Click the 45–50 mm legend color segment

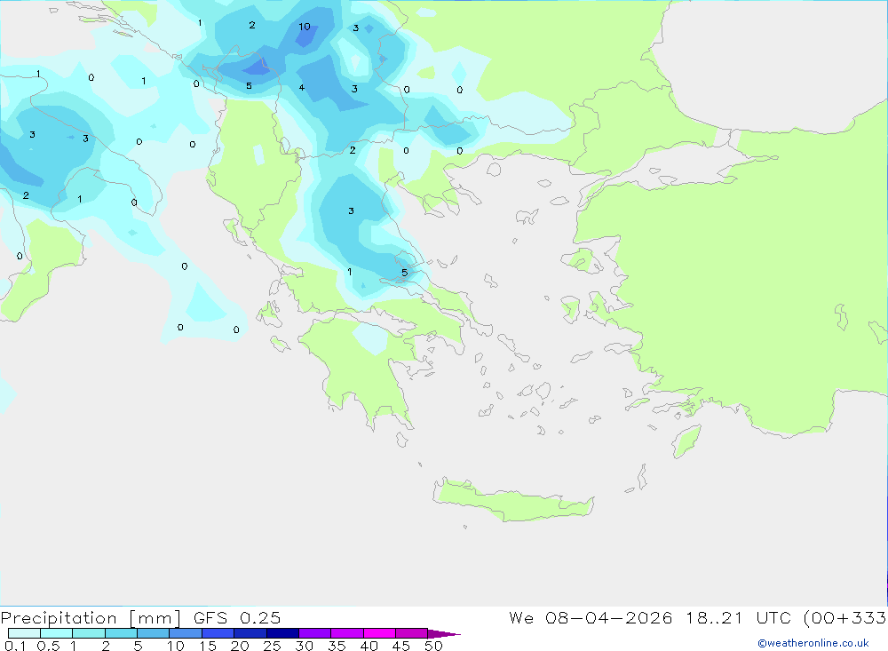pyautogui.click(x=411, y=633)
